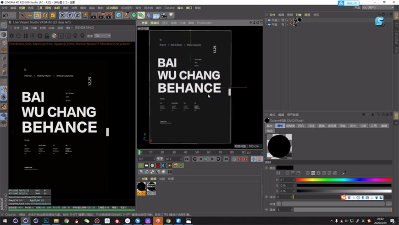Image resolution: width=399 pixels, height=225 pixels.
Task: Select the Live Selection arrow tool
Action: [x=22, y=15]
